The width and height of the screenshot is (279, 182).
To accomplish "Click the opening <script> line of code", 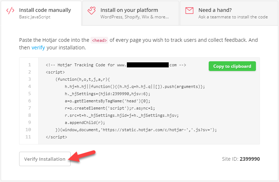I will pos(56,72).
